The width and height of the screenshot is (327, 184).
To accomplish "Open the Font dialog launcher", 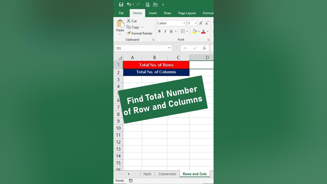I will coord(208,40).
